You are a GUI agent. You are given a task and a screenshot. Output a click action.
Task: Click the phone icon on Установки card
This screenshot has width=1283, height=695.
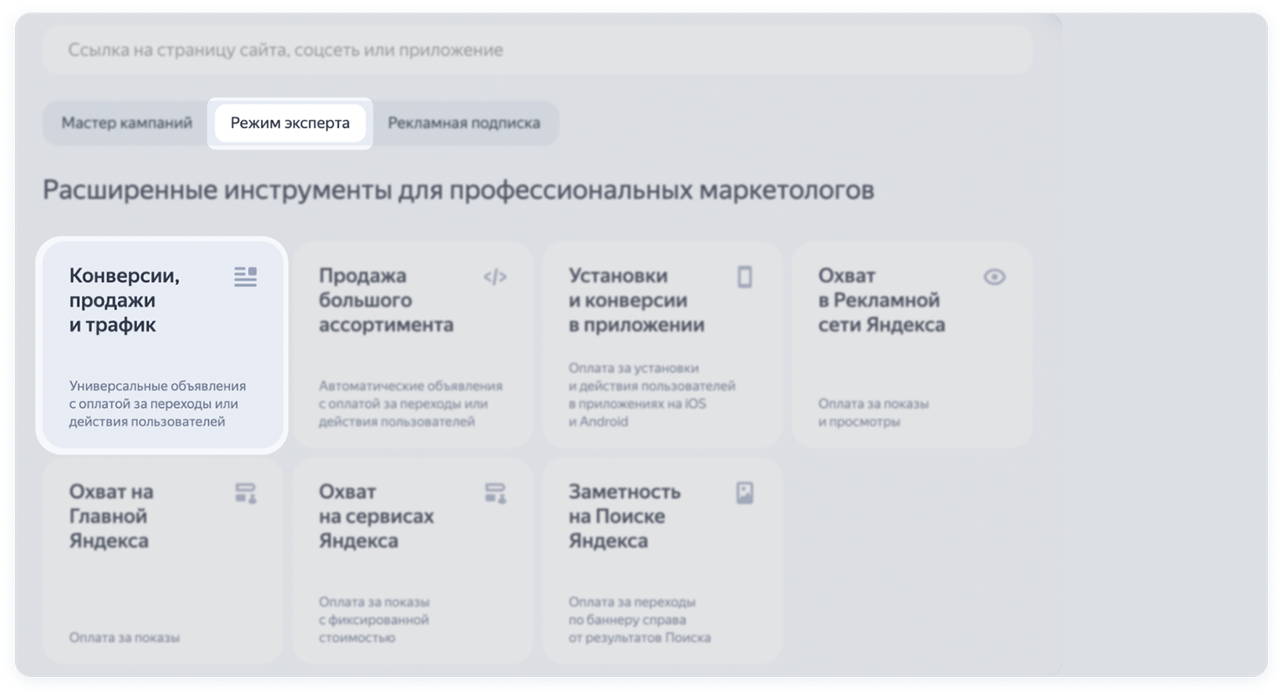[x=745, y=277]
